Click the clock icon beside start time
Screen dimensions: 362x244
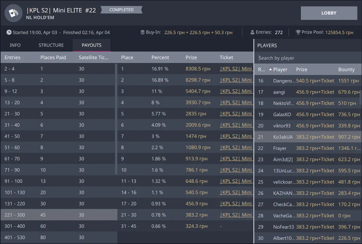9,32
